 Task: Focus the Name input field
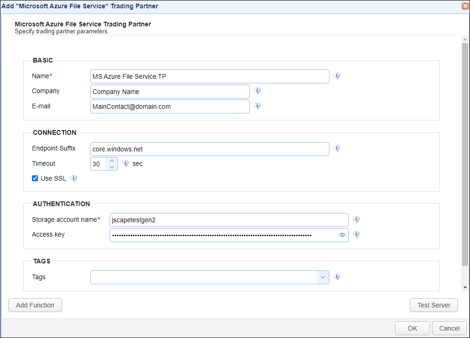[x=210, y=76]
